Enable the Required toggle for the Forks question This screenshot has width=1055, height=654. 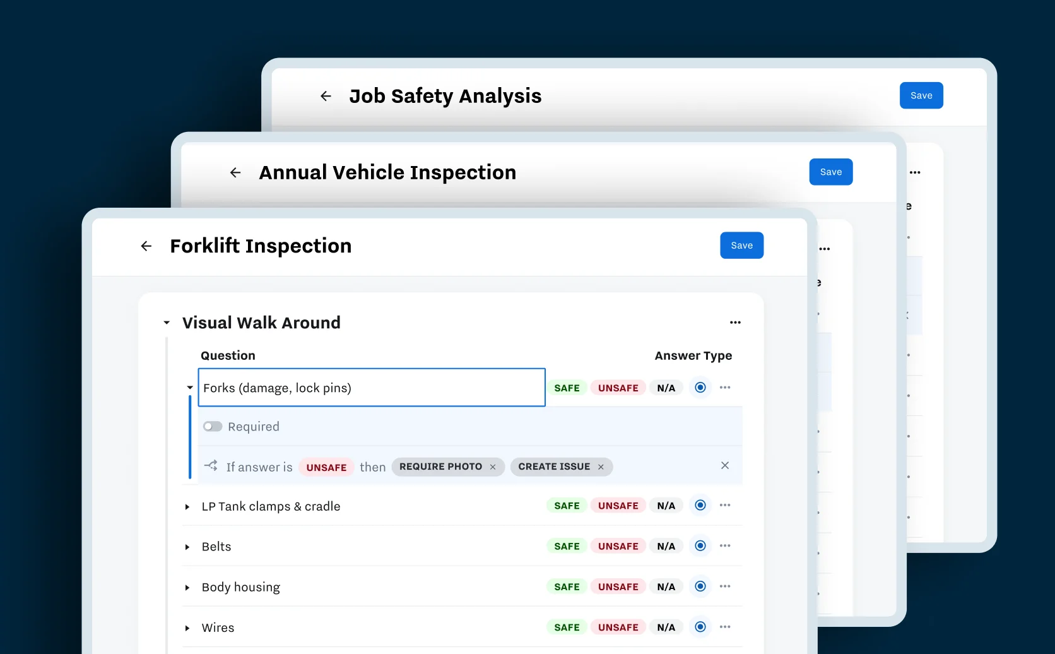(x=213, y=426)
